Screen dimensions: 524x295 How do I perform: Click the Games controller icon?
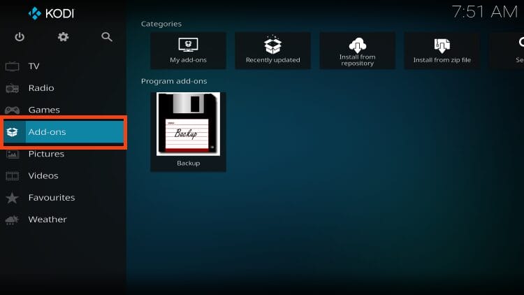(12, 110)
